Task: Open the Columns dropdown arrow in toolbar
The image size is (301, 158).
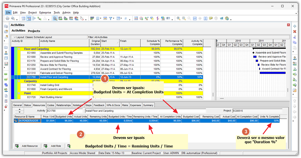Action: [101, 18]
